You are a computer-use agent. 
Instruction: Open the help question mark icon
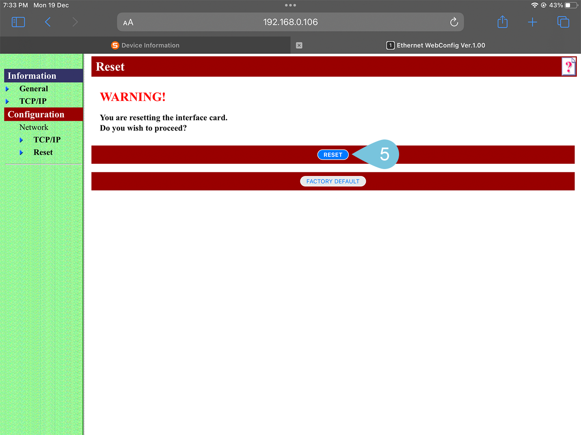568,66
